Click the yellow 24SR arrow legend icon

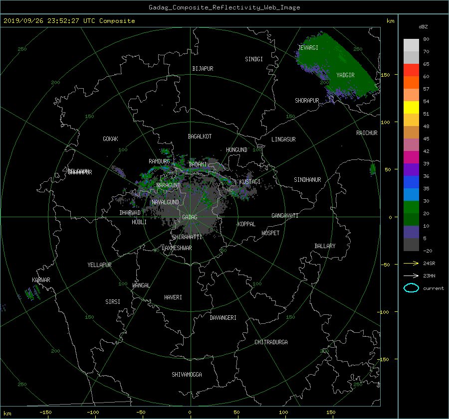click(411, 263)
